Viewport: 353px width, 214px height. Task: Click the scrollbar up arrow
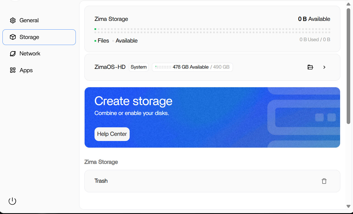tap(348, 4)
